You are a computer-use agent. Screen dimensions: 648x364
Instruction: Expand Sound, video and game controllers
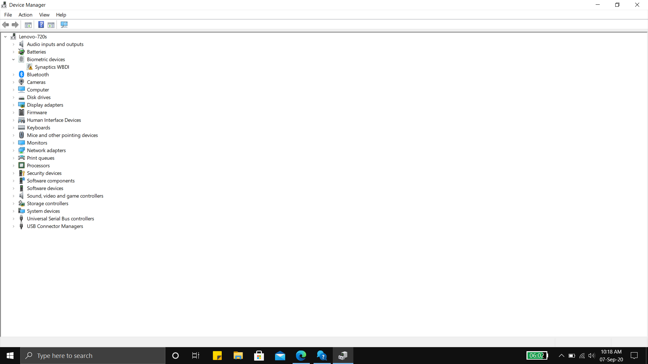click(x=13, y=196)
